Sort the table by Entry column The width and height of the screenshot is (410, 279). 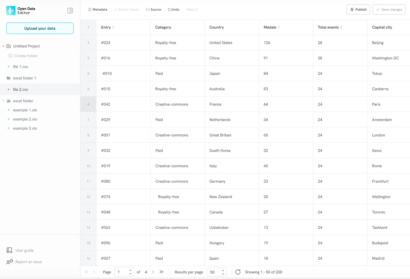click(x=114, y=27)
